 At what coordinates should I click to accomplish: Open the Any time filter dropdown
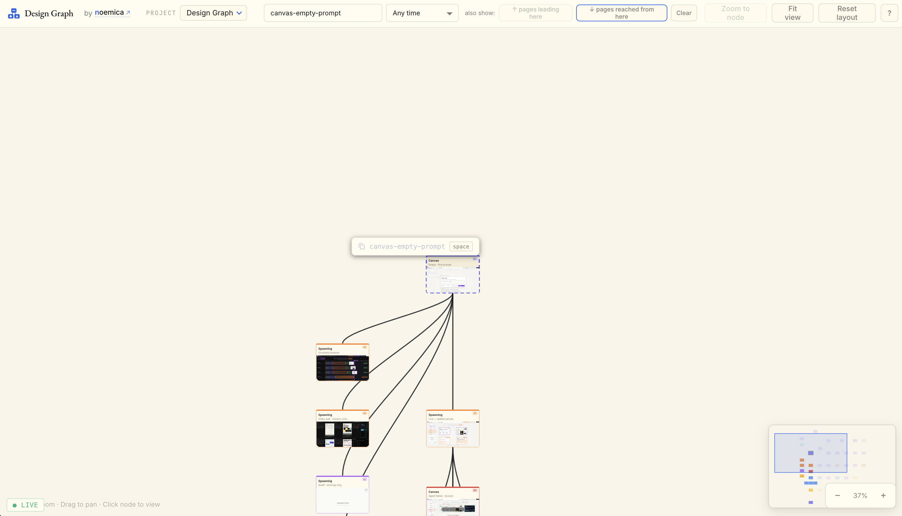tap(422, 13)
